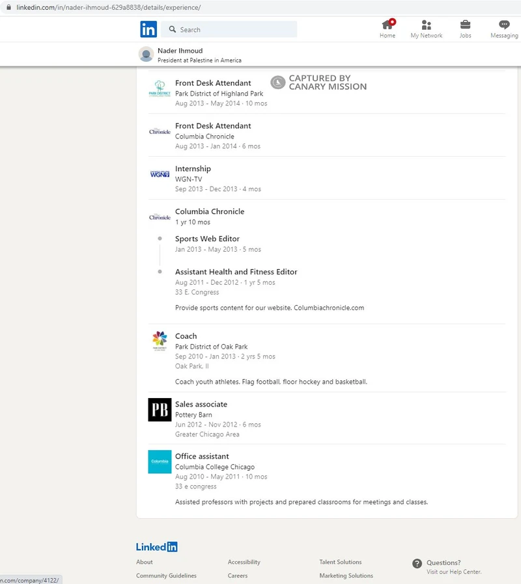Click the LinkedIn logo in the header
The image size is (521, 584).
(x=148, y=29)
